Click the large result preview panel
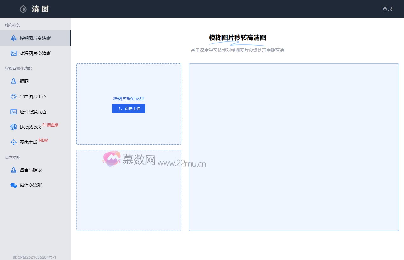404x260 pixels. [x=294, y=147]
